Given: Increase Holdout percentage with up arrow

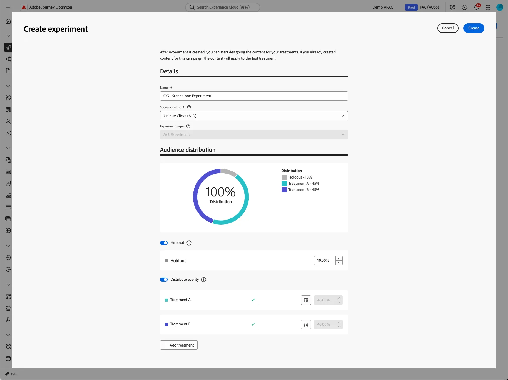Looking at the screenshot, I should click(339, 258).
